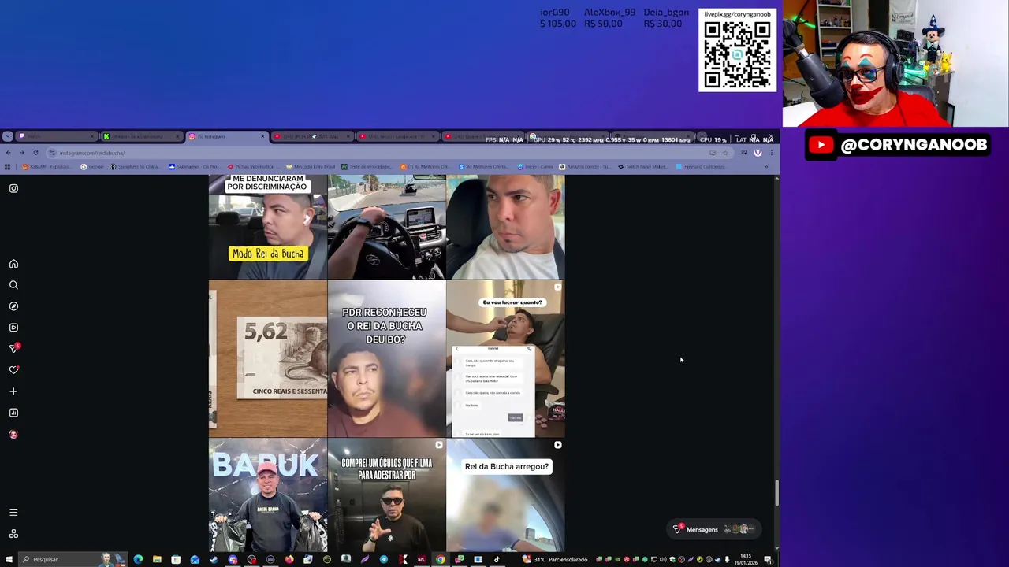The height and width of the screenshot is (567, 1009).
Task: Open 'Comprei um óculos que filma' reel
Action: tap(386, 495)
